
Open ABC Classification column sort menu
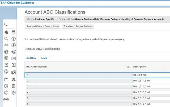point(128,67)
